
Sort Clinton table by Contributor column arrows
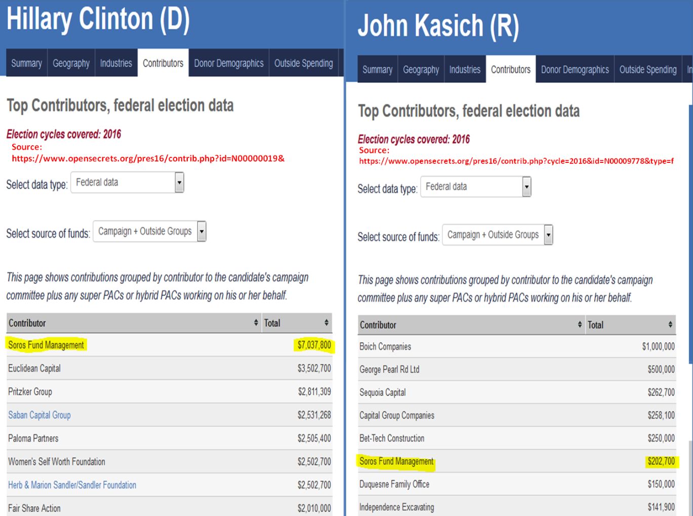(256, 323)
